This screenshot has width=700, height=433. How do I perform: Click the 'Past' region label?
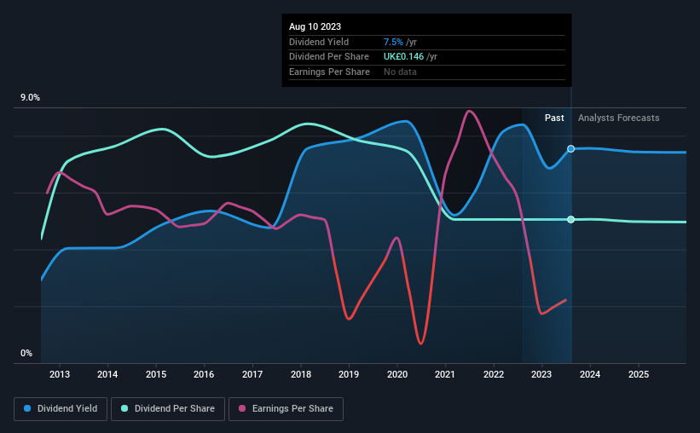pos(554,118)
